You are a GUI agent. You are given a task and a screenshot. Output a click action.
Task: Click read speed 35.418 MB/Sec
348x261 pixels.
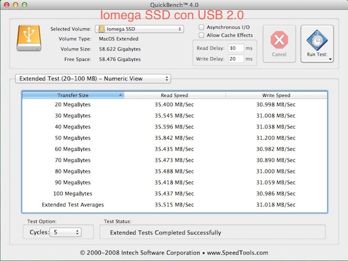[x=174, y=183]
